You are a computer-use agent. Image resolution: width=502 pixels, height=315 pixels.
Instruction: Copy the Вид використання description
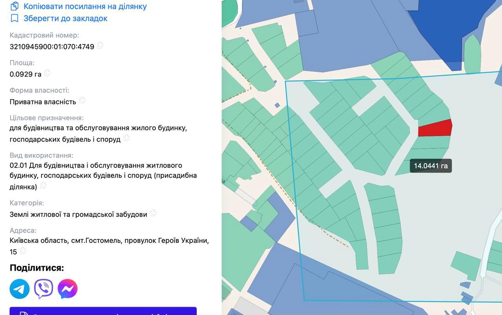pyautogui.click(x=44, y=185)
